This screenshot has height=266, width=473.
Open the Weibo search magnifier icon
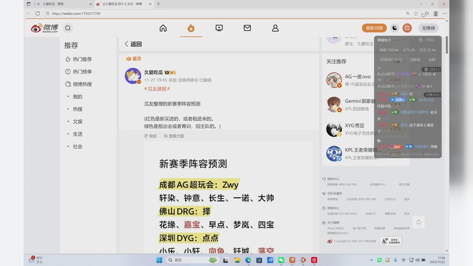tap(68, 28)
